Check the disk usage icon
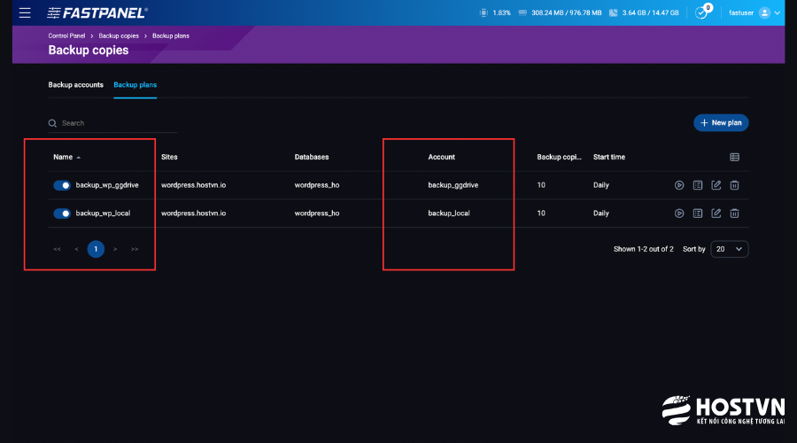 614,12
